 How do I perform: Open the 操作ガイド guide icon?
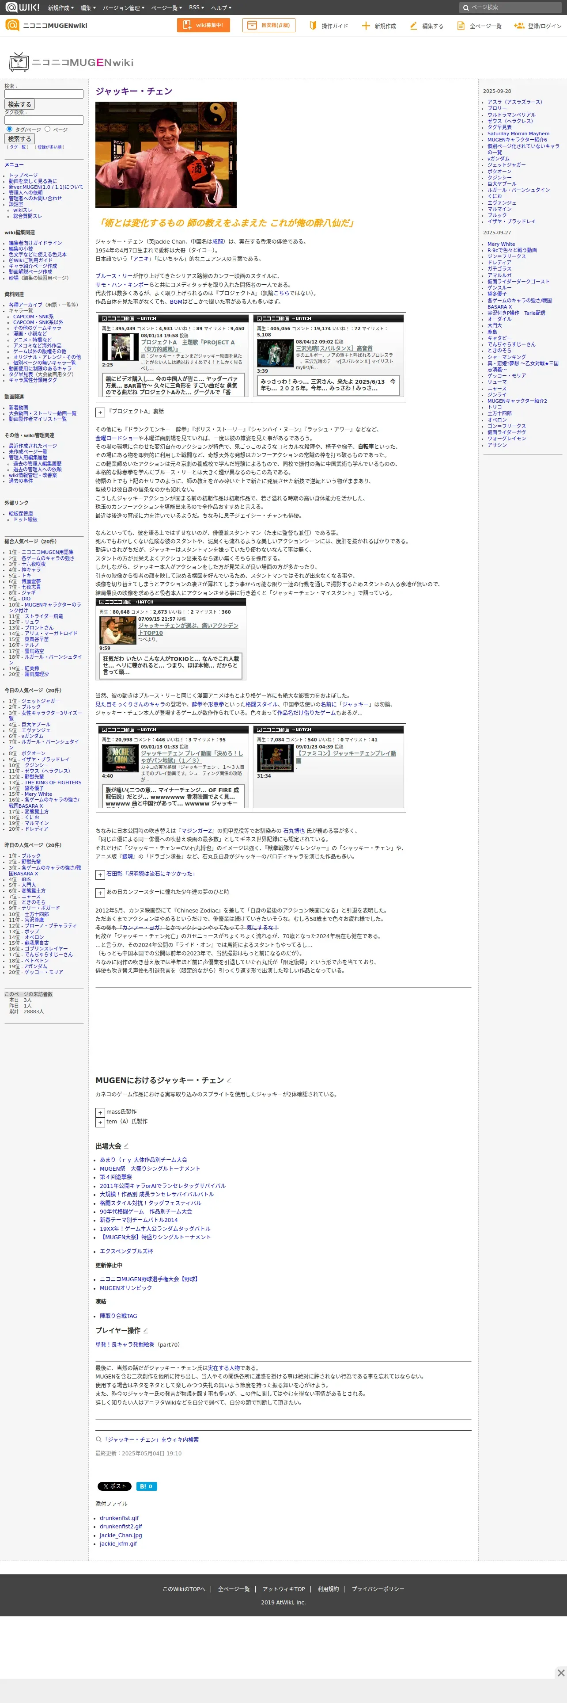[x=313, y=26]
